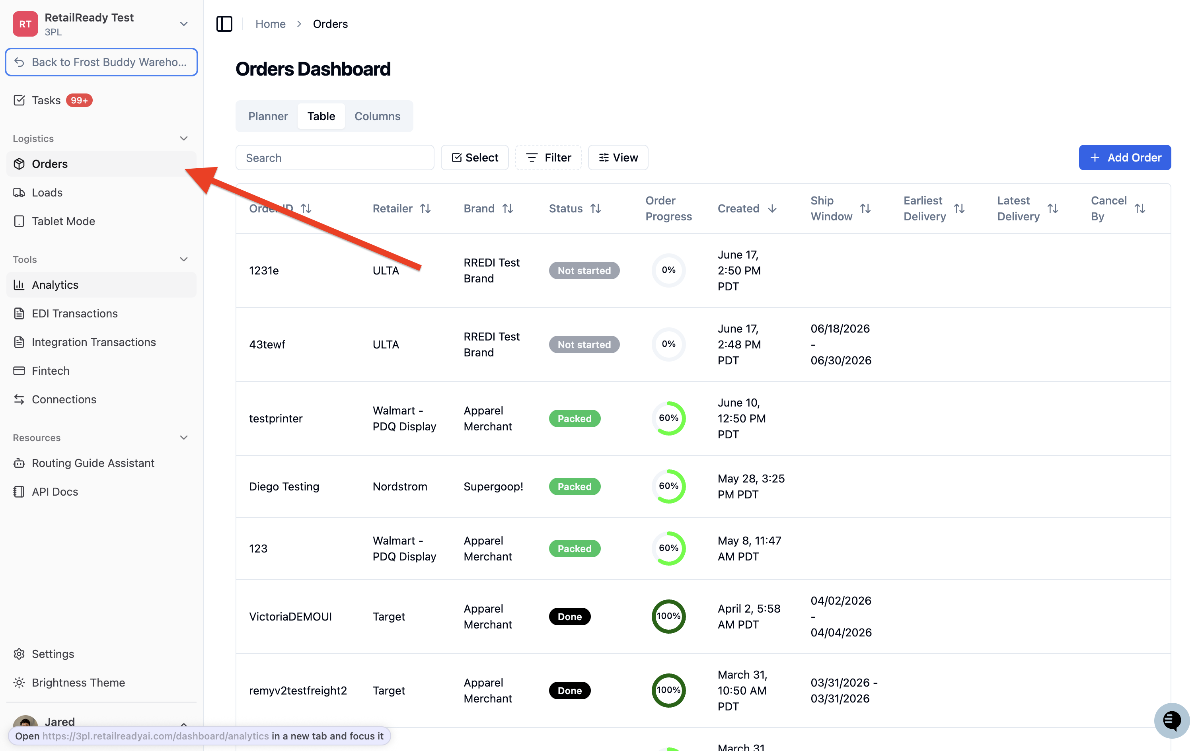The height and width of the screenshot is (751, 1200).
Task: Collapse the Logistics section chevron
Action: tap(184, 138)
